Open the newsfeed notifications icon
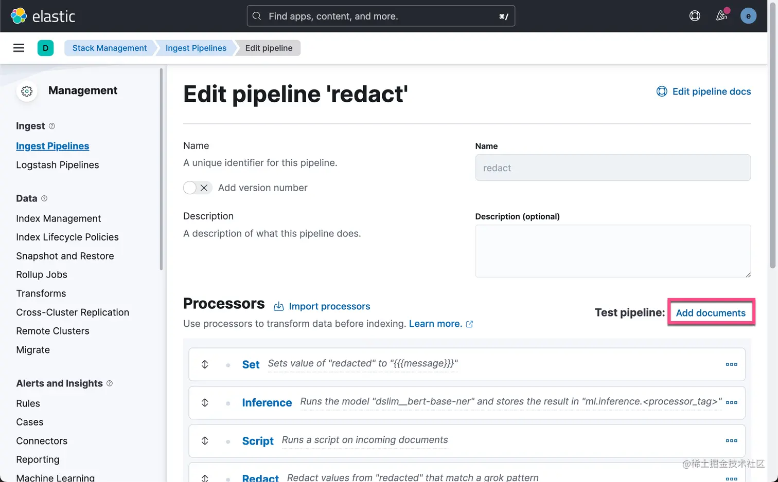 tap(721, 16)
